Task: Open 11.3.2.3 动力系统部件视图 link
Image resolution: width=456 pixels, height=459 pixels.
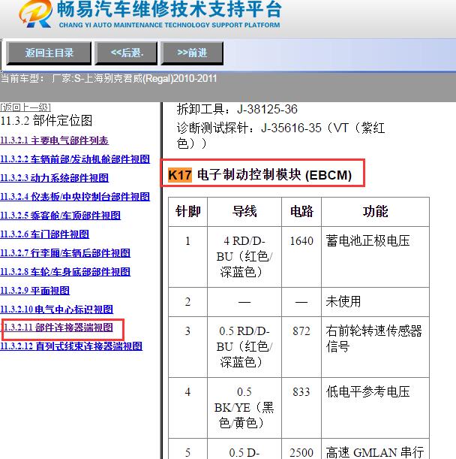Action: (54, 178)
